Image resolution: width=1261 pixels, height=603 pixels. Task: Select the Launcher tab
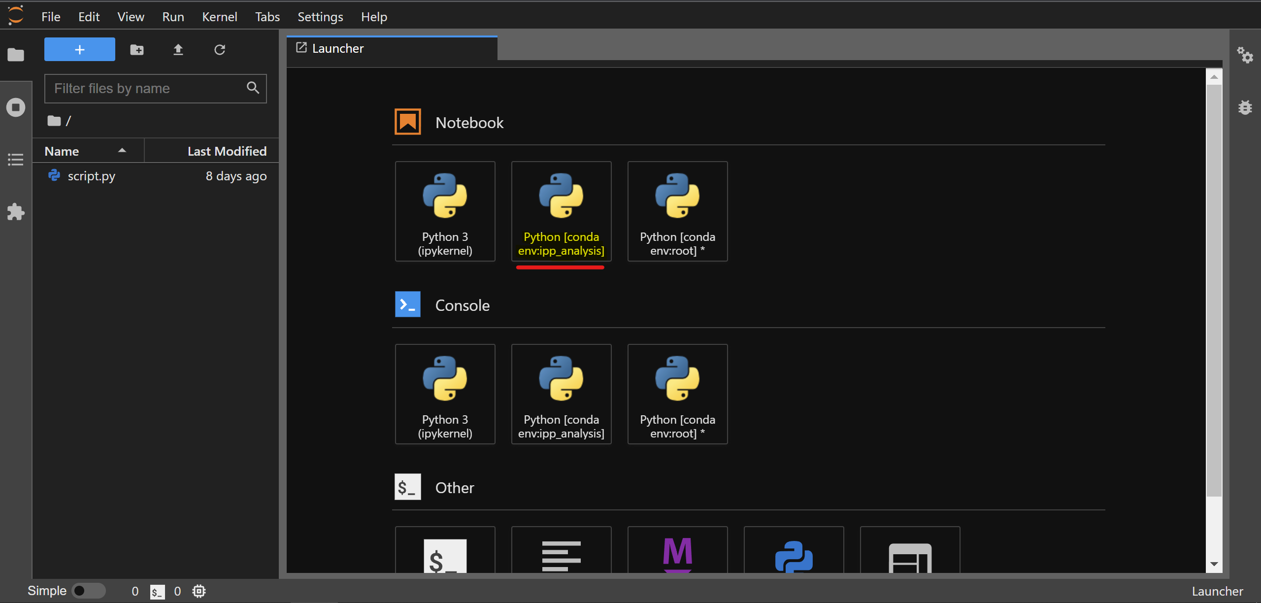click(x=392, y=48)
